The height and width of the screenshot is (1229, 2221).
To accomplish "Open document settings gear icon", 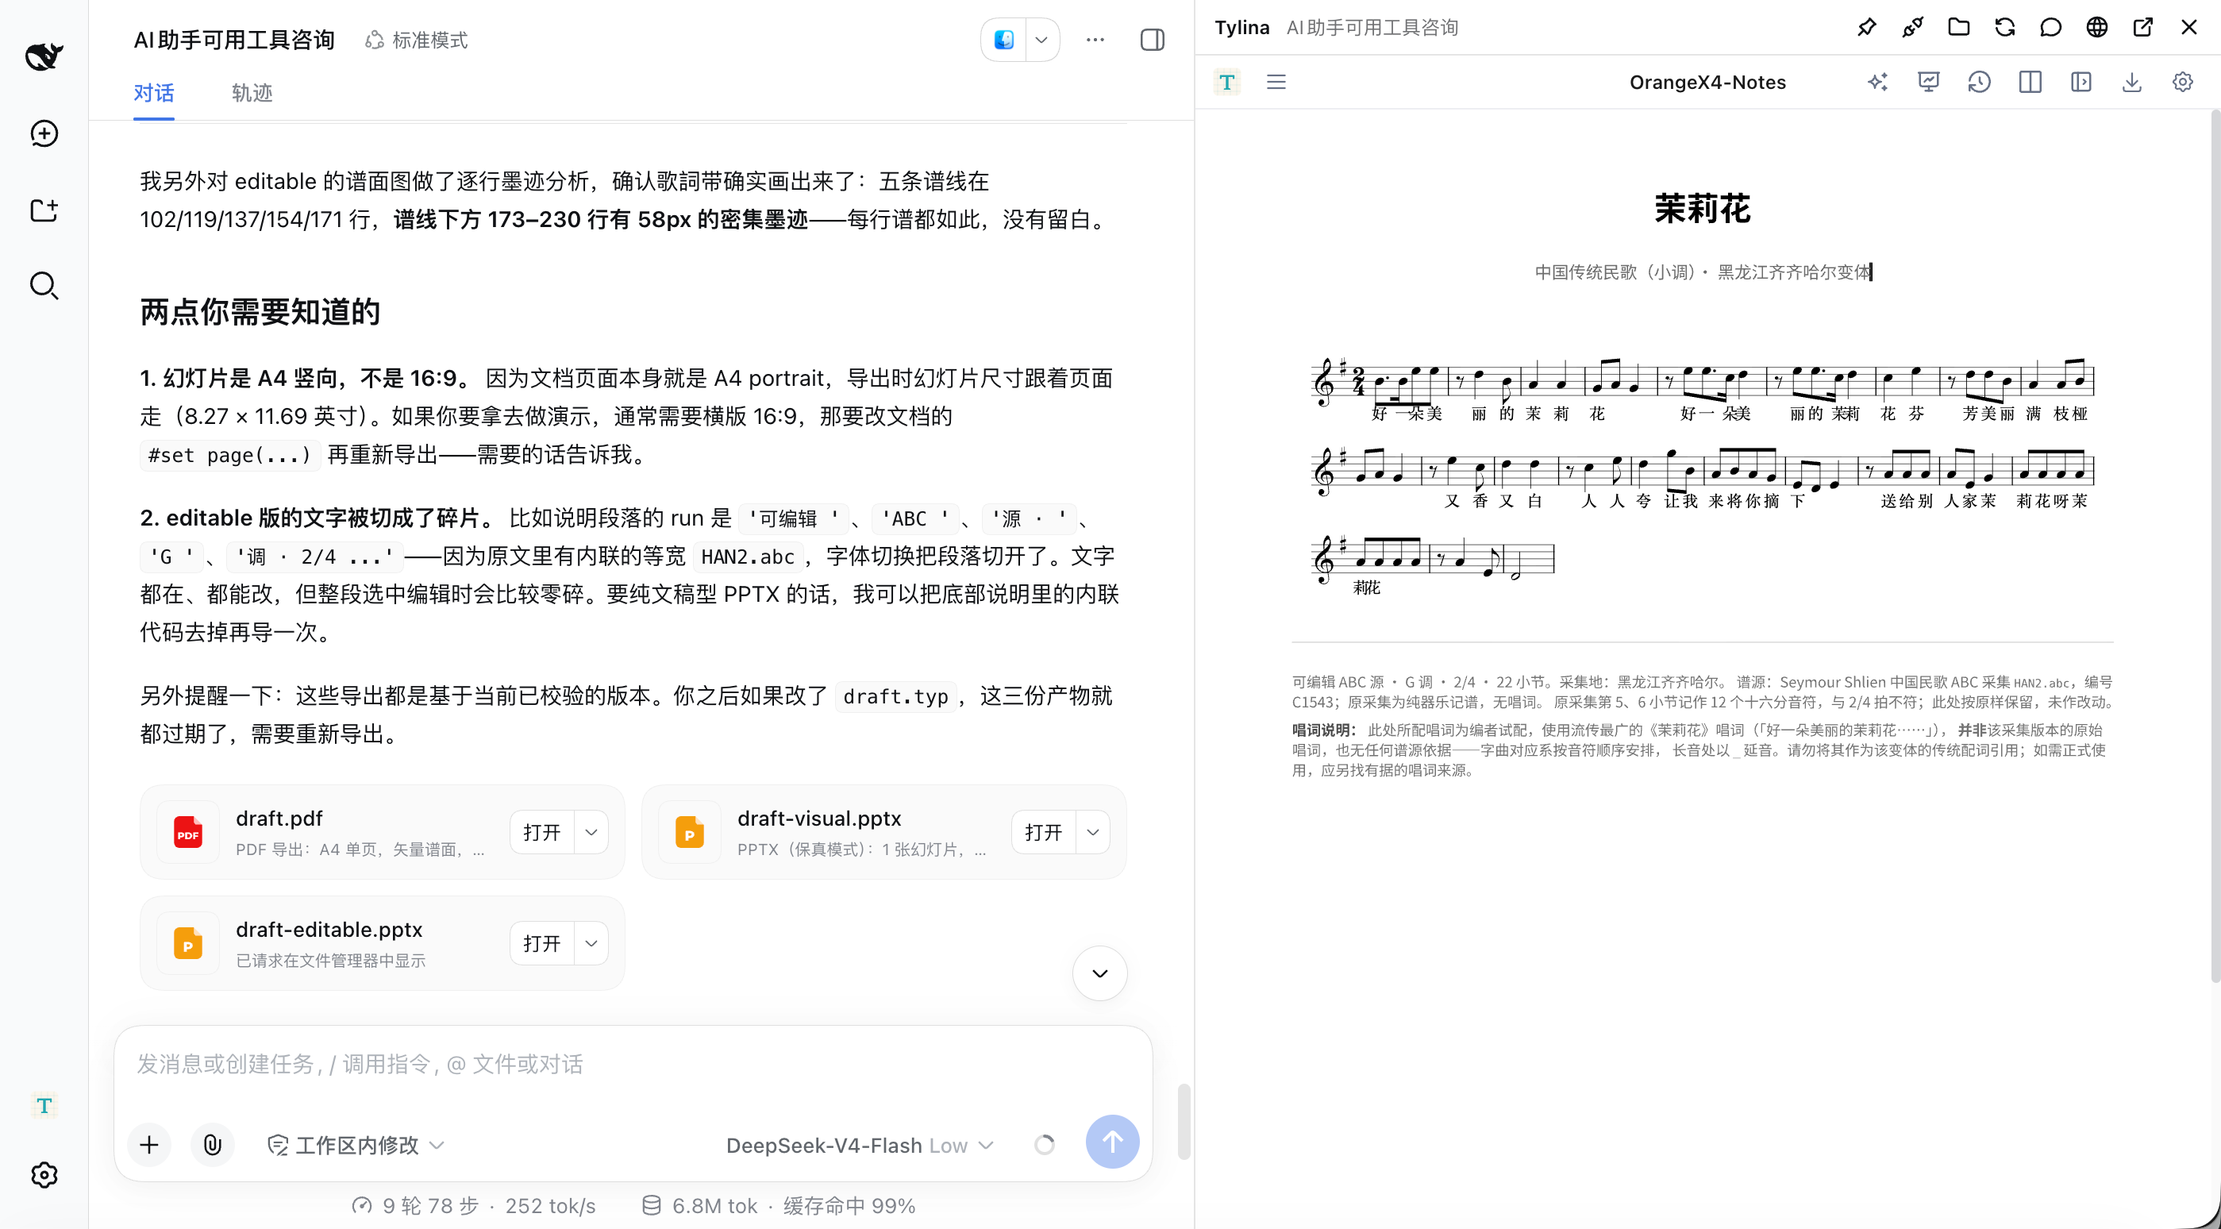I will [x=2183, y=82].
